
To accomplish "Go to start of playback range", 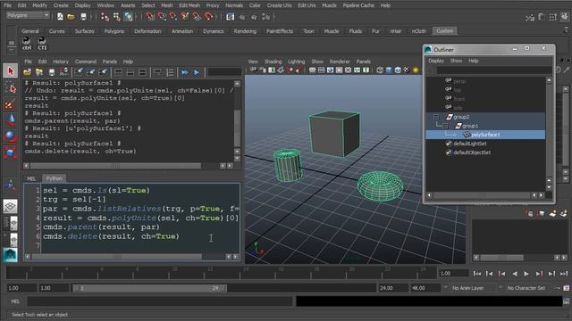I will point(476,274).
